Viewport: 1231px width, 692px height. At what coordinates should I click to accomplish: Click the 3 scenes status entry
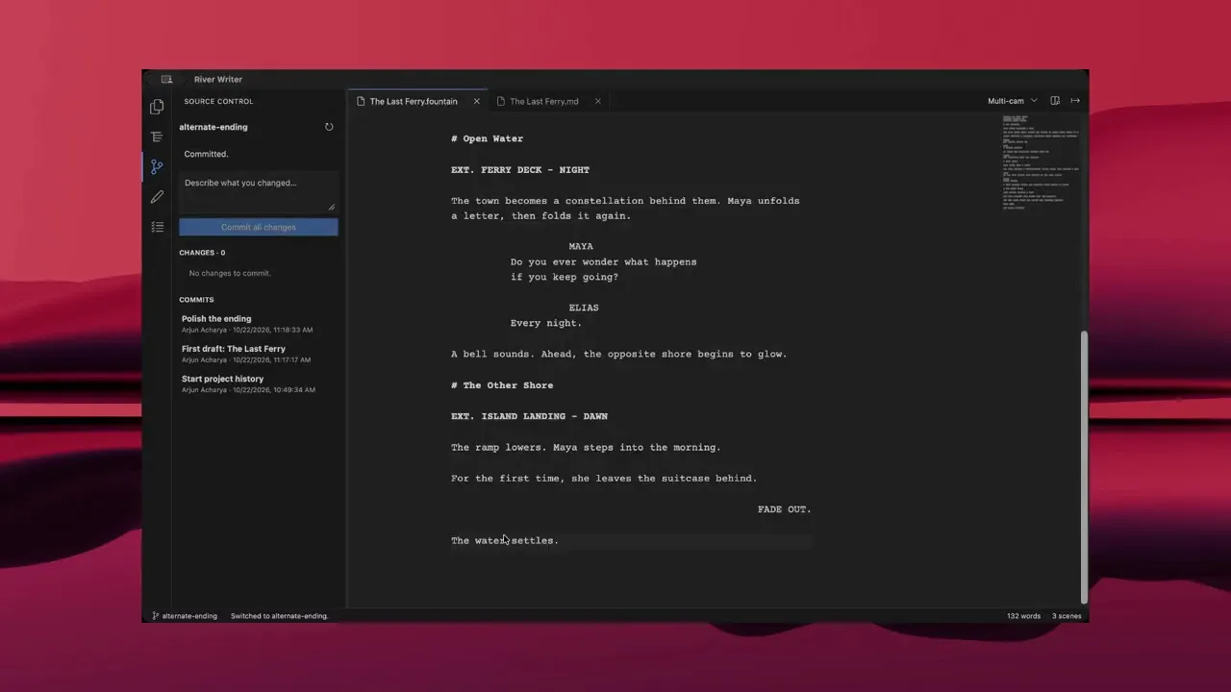click(1067, 616)
